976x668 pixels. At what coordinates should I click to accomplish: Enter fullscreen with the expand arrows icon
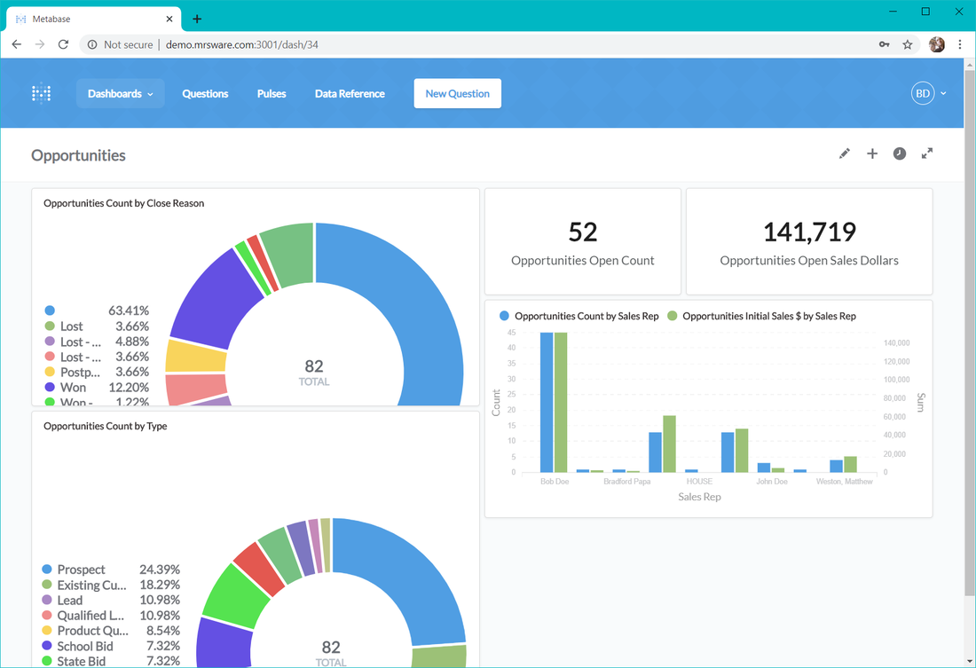(927, 153)
